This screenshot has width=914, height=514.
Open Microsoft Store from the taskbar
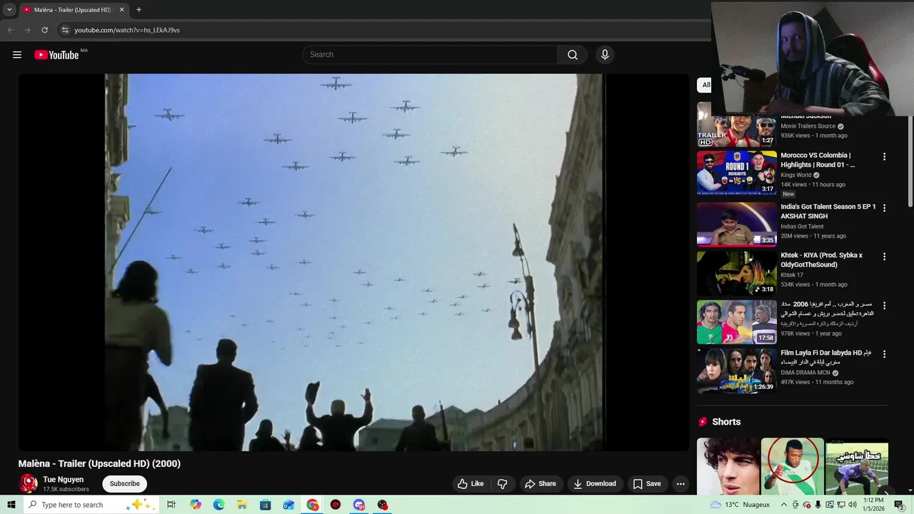pyautogui.click(x=266, y=505)
